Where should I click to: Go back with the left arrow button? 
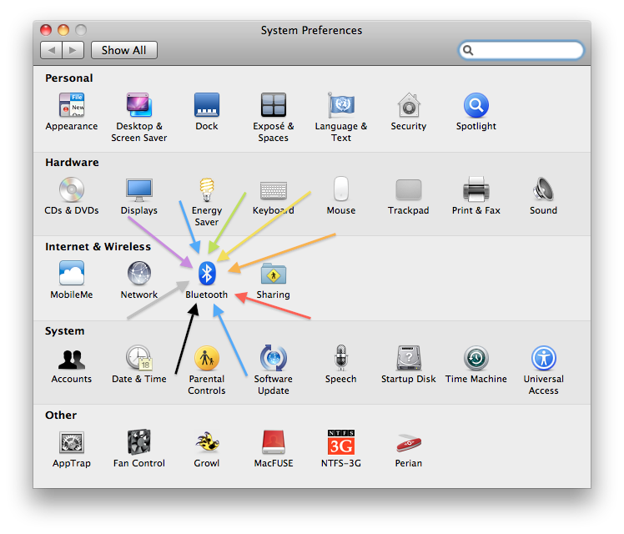click(51, 50)
